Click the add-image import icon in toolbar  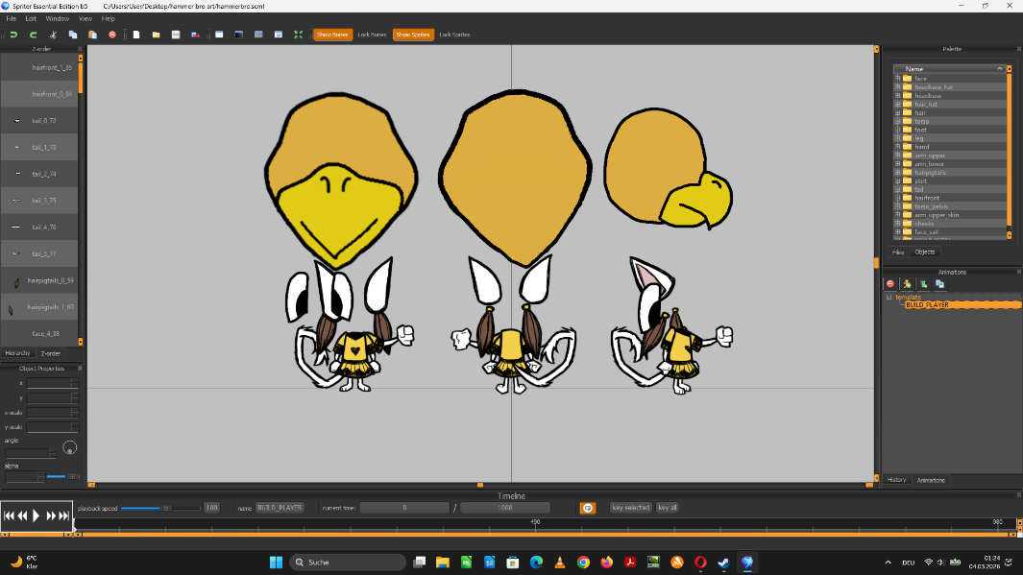pyautogui.click(x=195, y=35)
